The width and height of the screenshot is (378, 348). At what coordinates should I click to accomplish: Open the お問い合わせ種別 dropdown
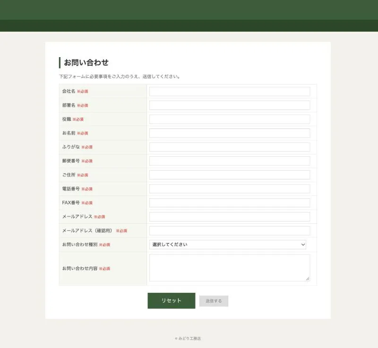click(x=228, y=245)
